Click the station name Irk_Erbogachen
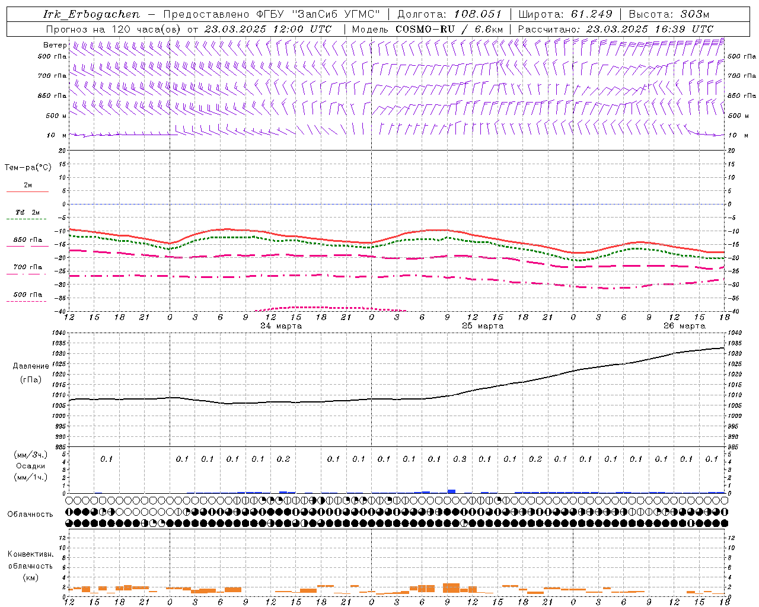759x607 pixels. point(91,14)
